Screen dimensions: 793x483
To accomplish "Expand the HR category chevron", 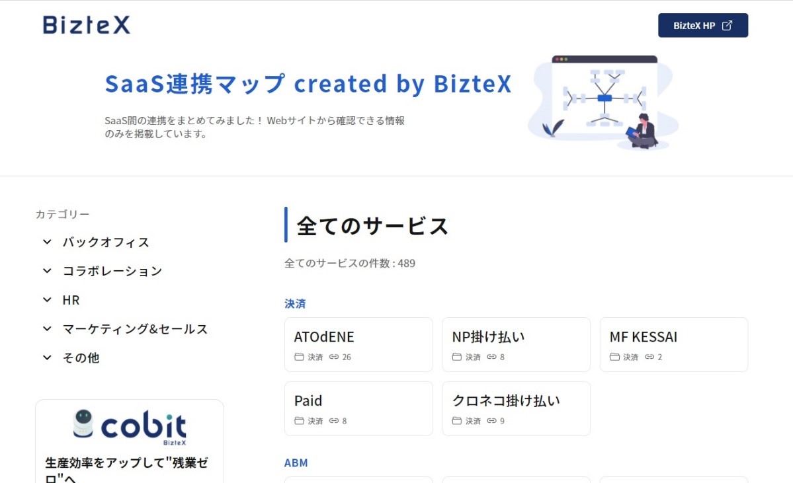I will (x=47, y=299).
